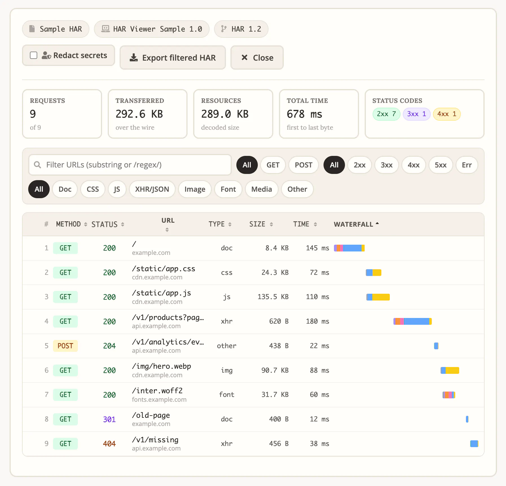Image resolution: width=506 pixels, height=486 pixels.
Task: Sort table by URL column
Action: tap(168, 224)
